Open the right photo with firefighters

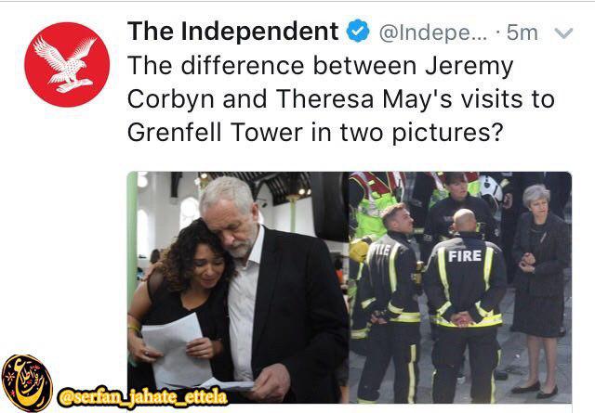coord(460,287)
